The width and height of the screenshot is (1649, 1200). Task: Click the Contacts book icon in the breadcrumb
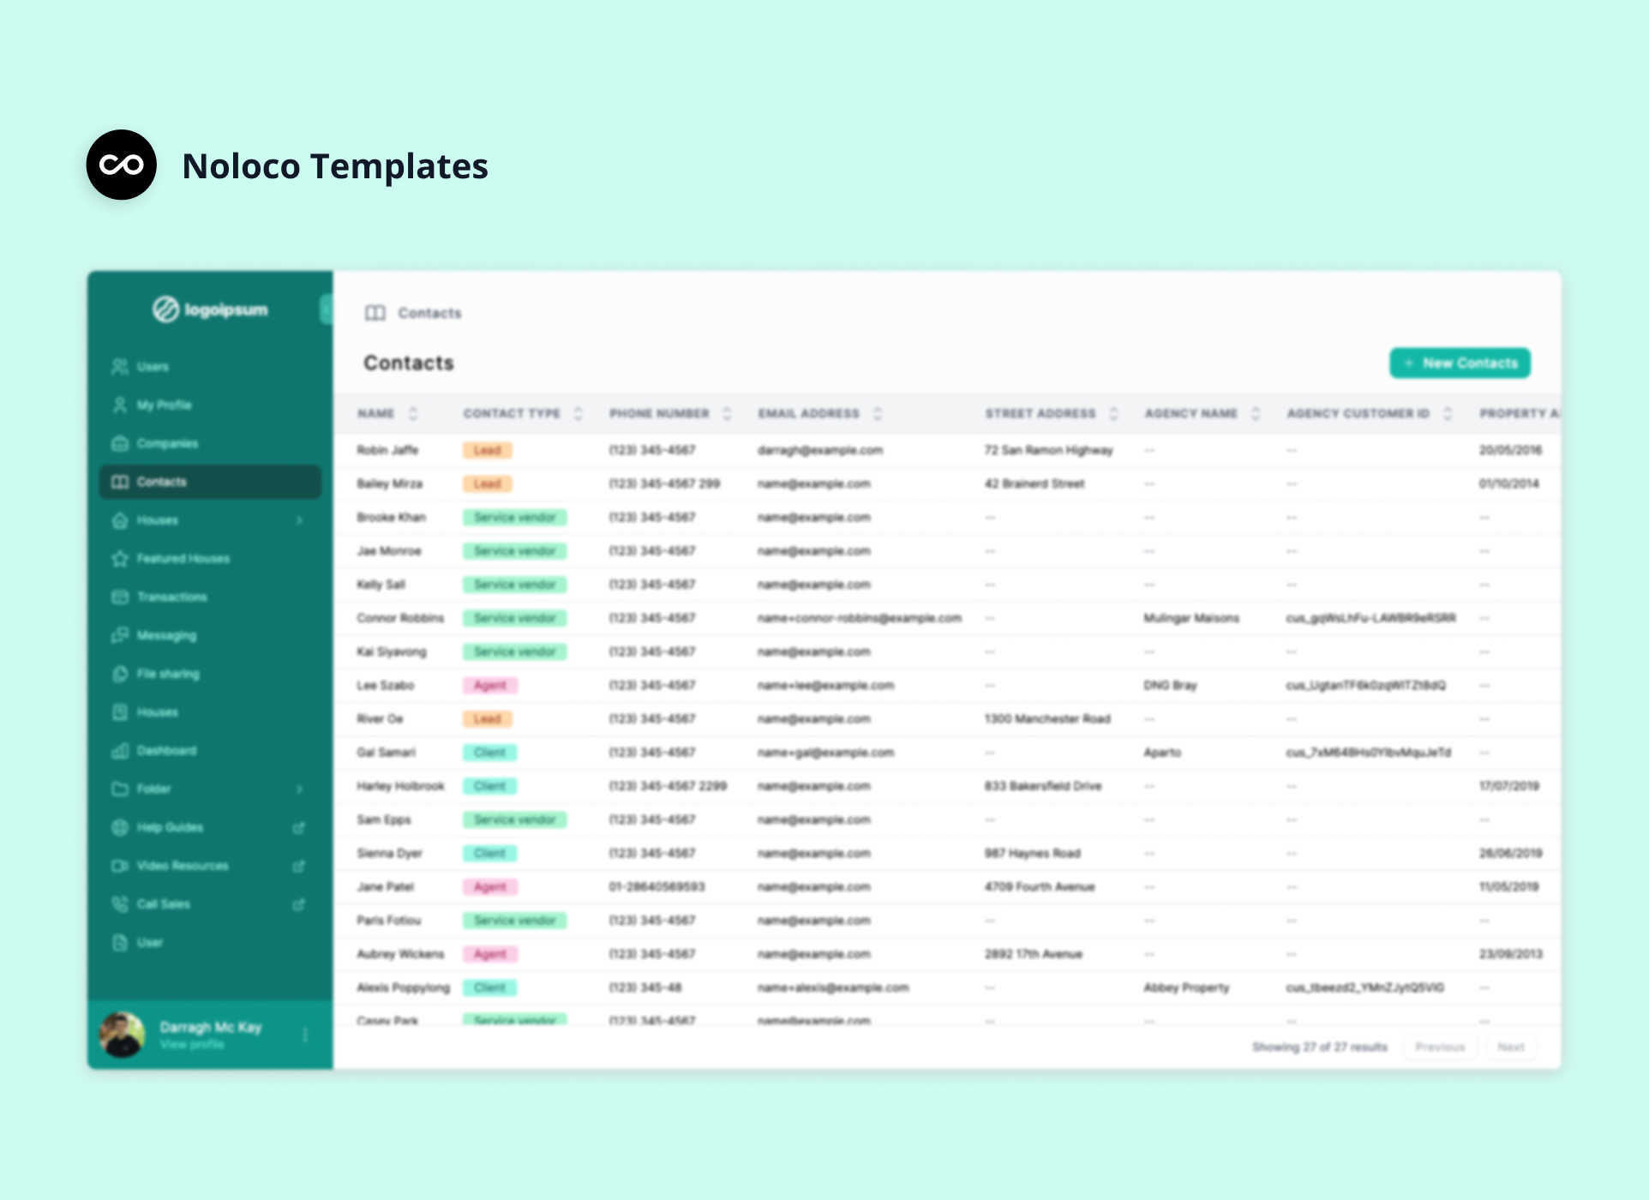point(375,313)
